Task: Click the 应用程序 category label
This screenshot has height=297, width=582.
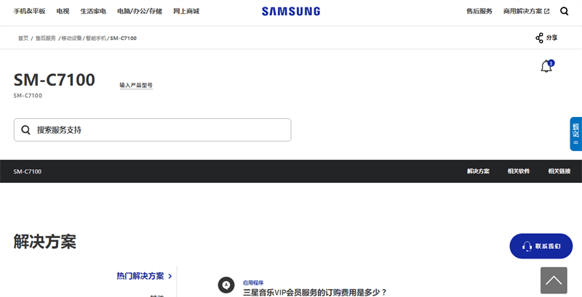Action: (x=253, y=283)
